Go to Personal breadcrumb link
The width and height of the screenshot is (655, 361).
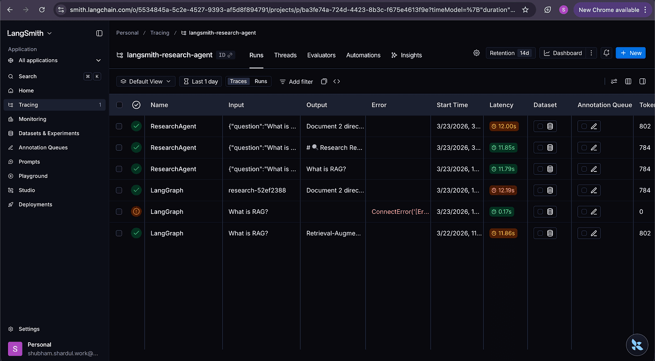pyautogui.click(x=127, y=33)
